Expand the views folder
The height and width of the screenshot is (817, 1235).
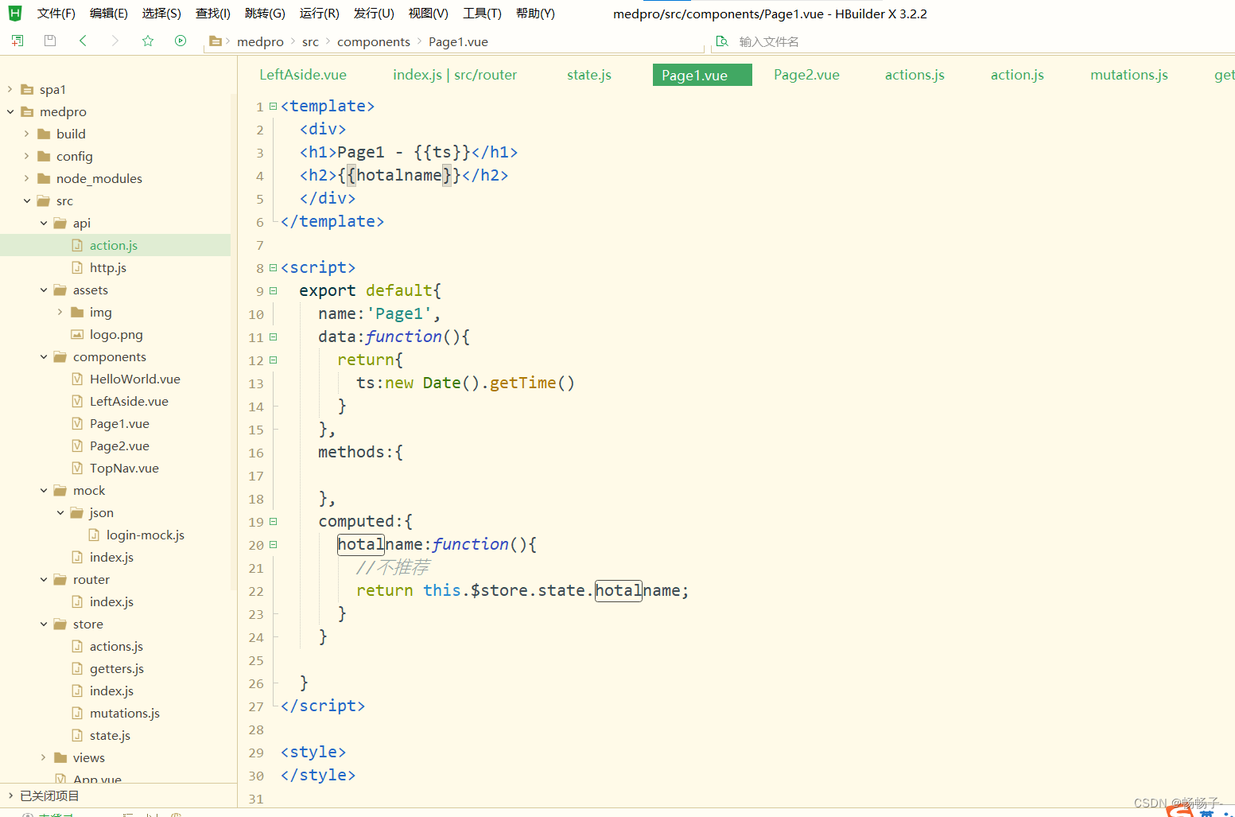pos(44,757)
